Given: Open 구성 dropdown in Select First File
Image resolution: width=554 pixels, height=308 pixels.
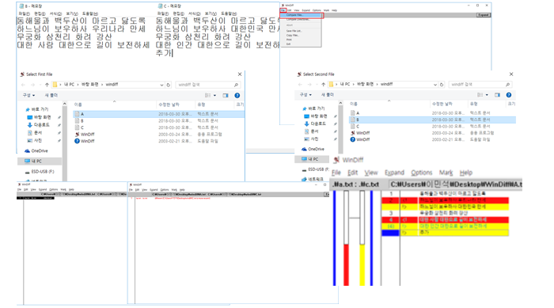Looking at the screenshot, I should (29, 96).
